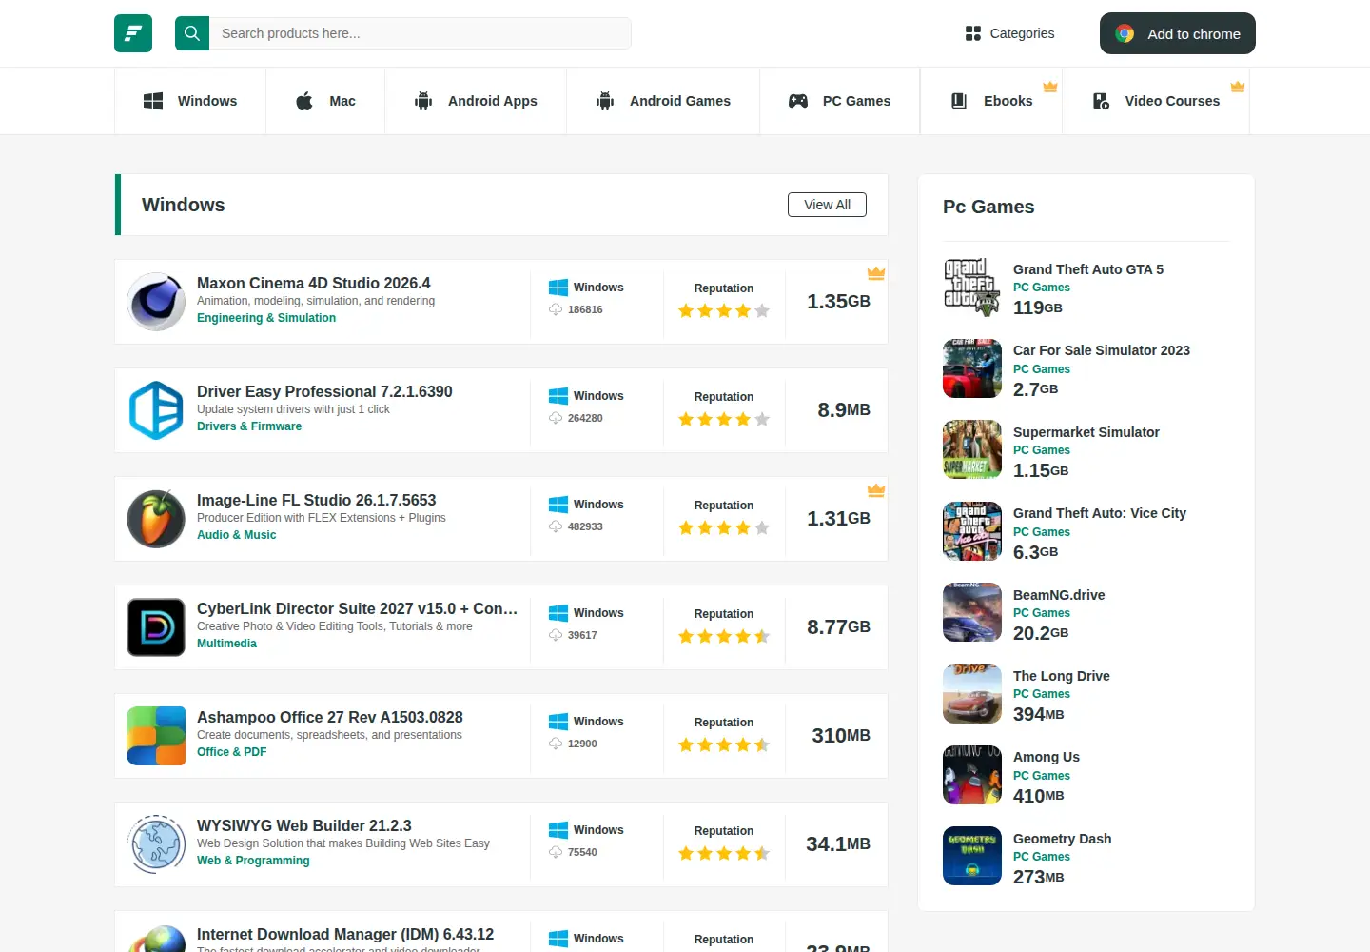Click the download cloud icon beside 186816

tap(556, 309)
